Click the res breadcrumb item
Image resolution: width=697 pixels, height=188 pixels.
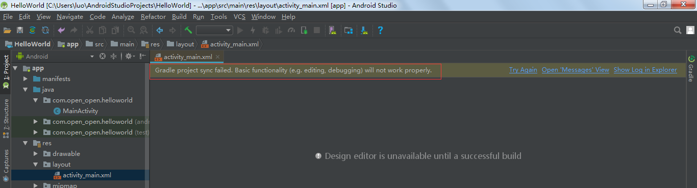coord(151,44)
